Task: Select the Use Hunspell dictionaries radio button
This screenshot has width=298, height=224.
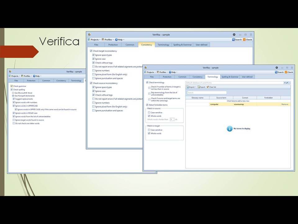Action: (x=13, y=96)
